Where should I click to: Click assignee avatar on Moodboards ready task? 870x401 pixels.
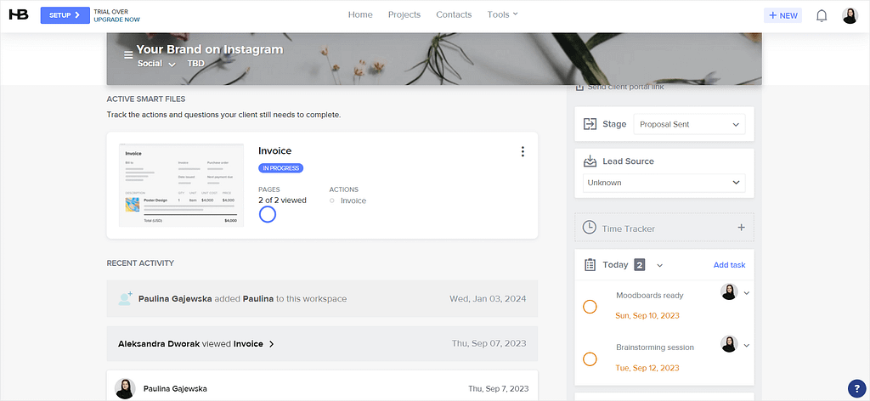click(x=729, y=291)
